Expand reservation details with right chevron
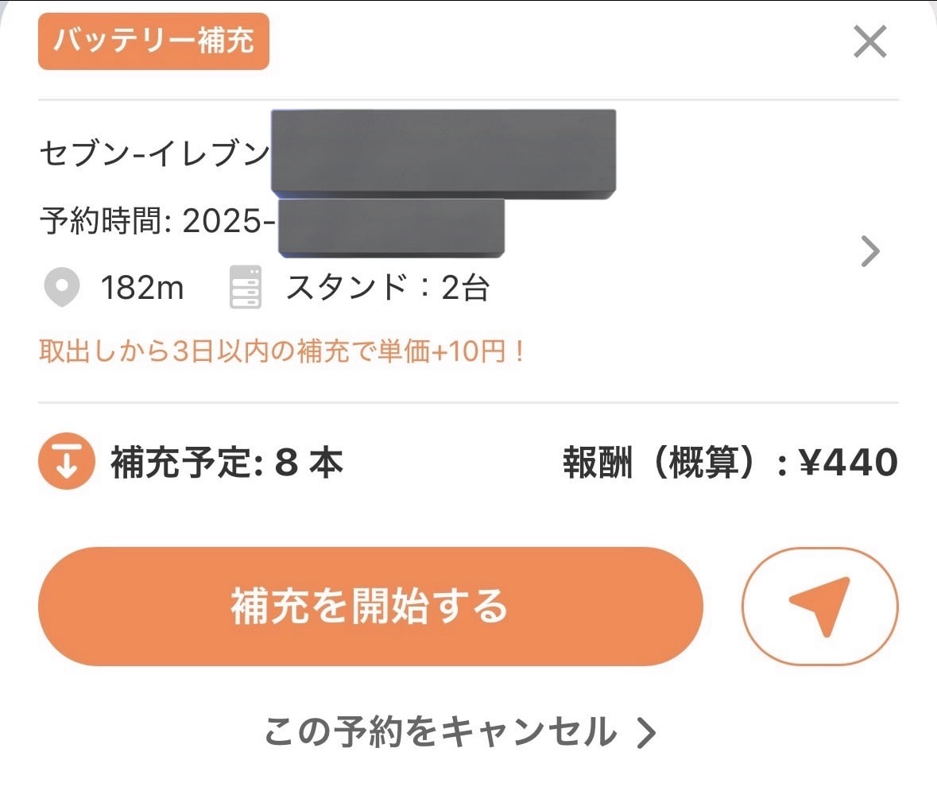 pyautogui.click(x=871, y=252)
